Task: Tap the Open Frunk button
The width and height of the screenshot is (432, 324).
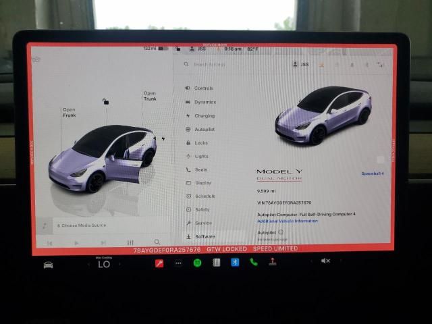Action: pos(69,113)
